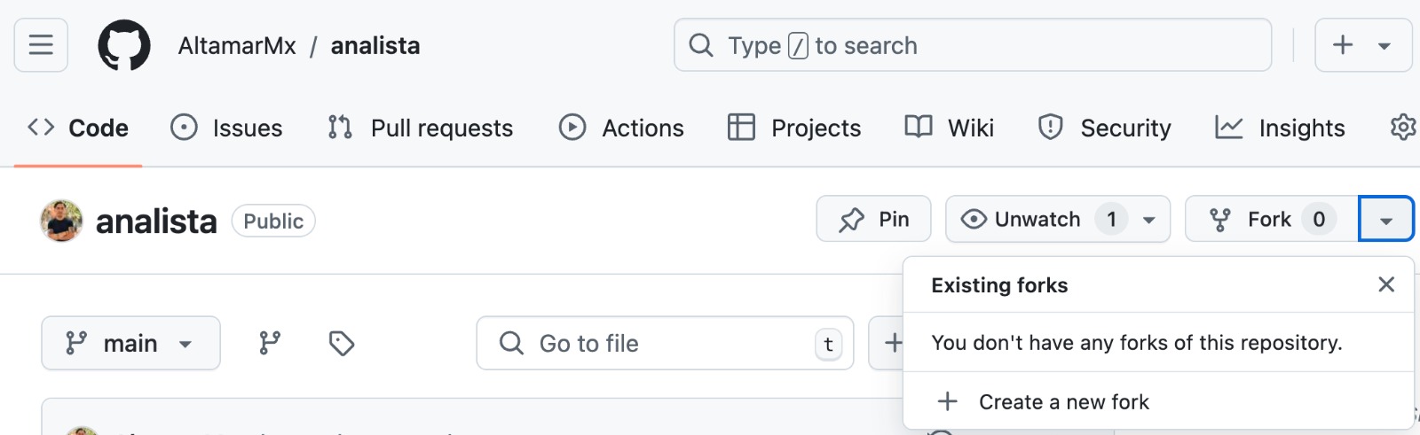1420x435 pixels.
Task: Collapse the fork dropdown arrow button
Action: 1385,220
